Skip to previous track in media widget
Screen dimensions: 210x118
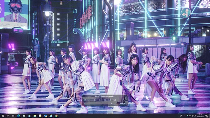coord(95,100)
